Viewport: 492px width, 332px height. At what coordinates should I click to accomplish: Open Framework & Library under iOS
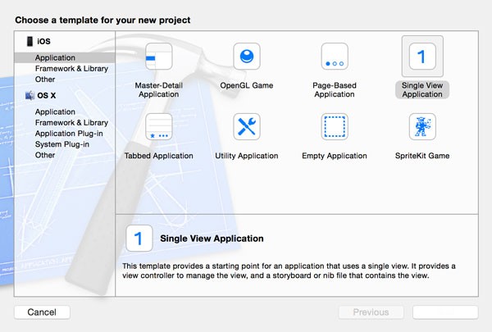[x=71, y=68]
